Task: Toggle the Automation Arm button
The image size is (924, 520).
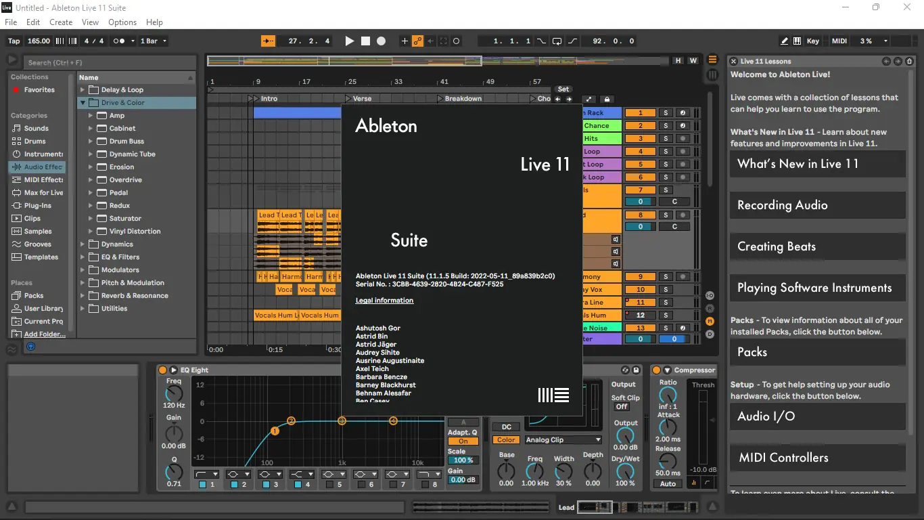Action: pos(417,41)
